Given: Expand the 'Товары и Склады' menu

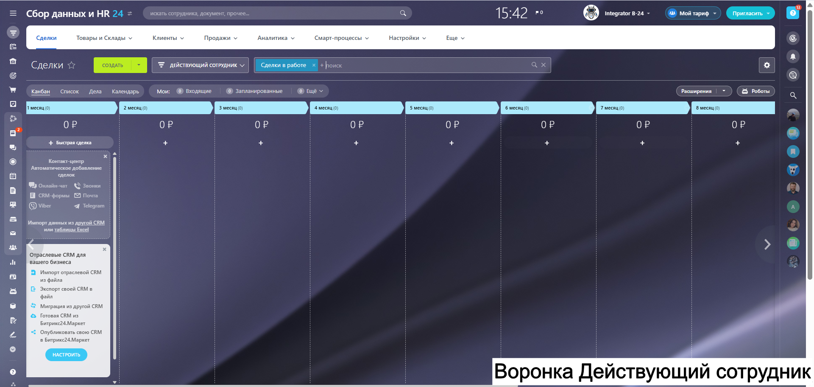Looking at the screenshot, I should (x=104, y=38).
